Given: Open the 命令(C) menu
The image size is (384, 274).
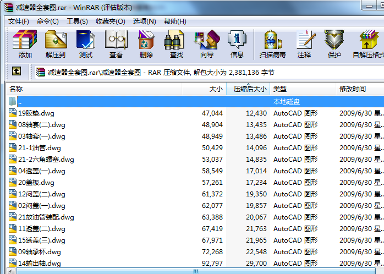Looking at the screenshot, I should point(48,21).
